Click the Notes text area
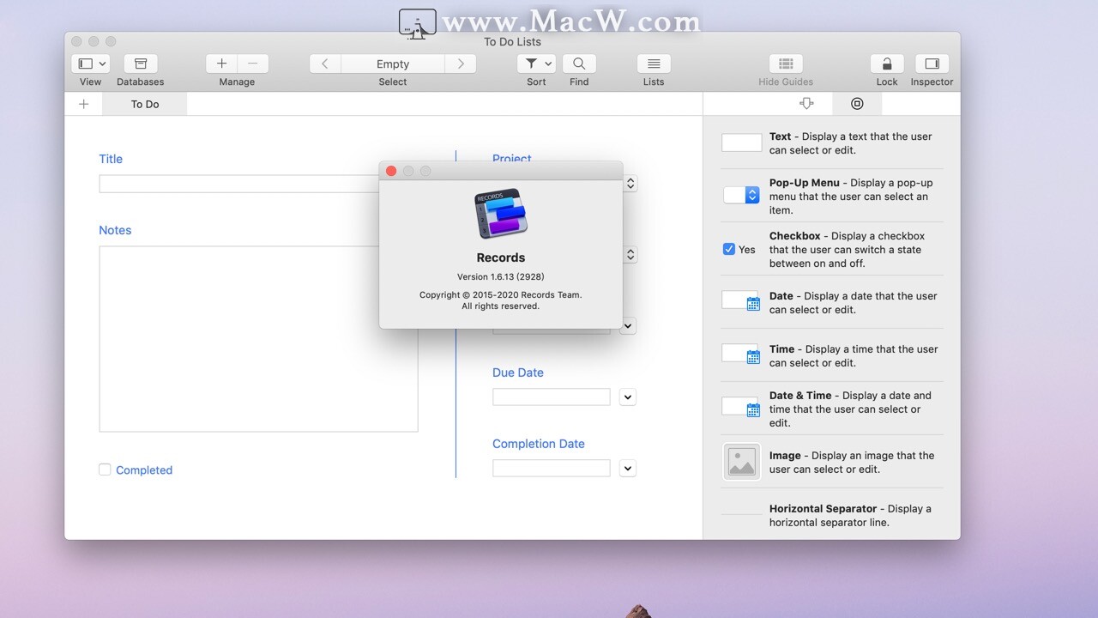The height and width of the screenshot is (618, 1098). click(258, 339)
